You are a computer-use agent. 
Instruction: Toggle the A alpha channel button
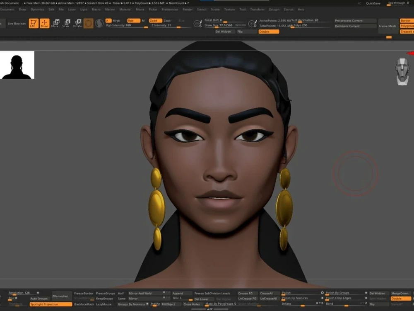point(108,21)
